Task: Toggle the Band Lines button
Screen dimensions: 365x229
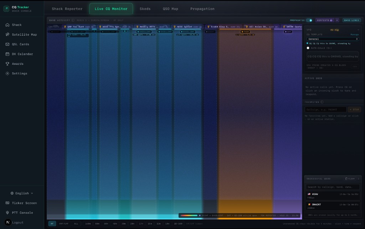Action: pos(352,20)
